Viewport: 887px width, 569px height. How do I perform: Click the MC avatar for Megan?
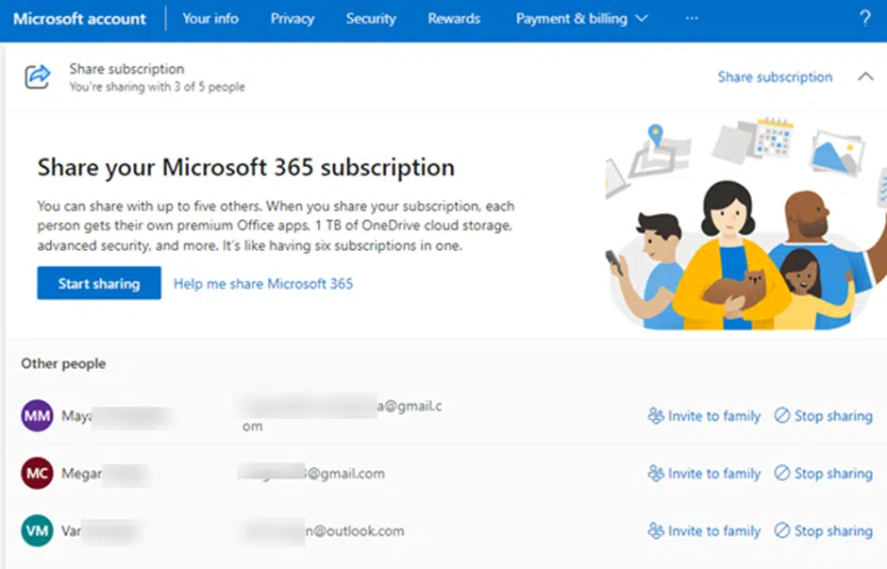[38, 473]
